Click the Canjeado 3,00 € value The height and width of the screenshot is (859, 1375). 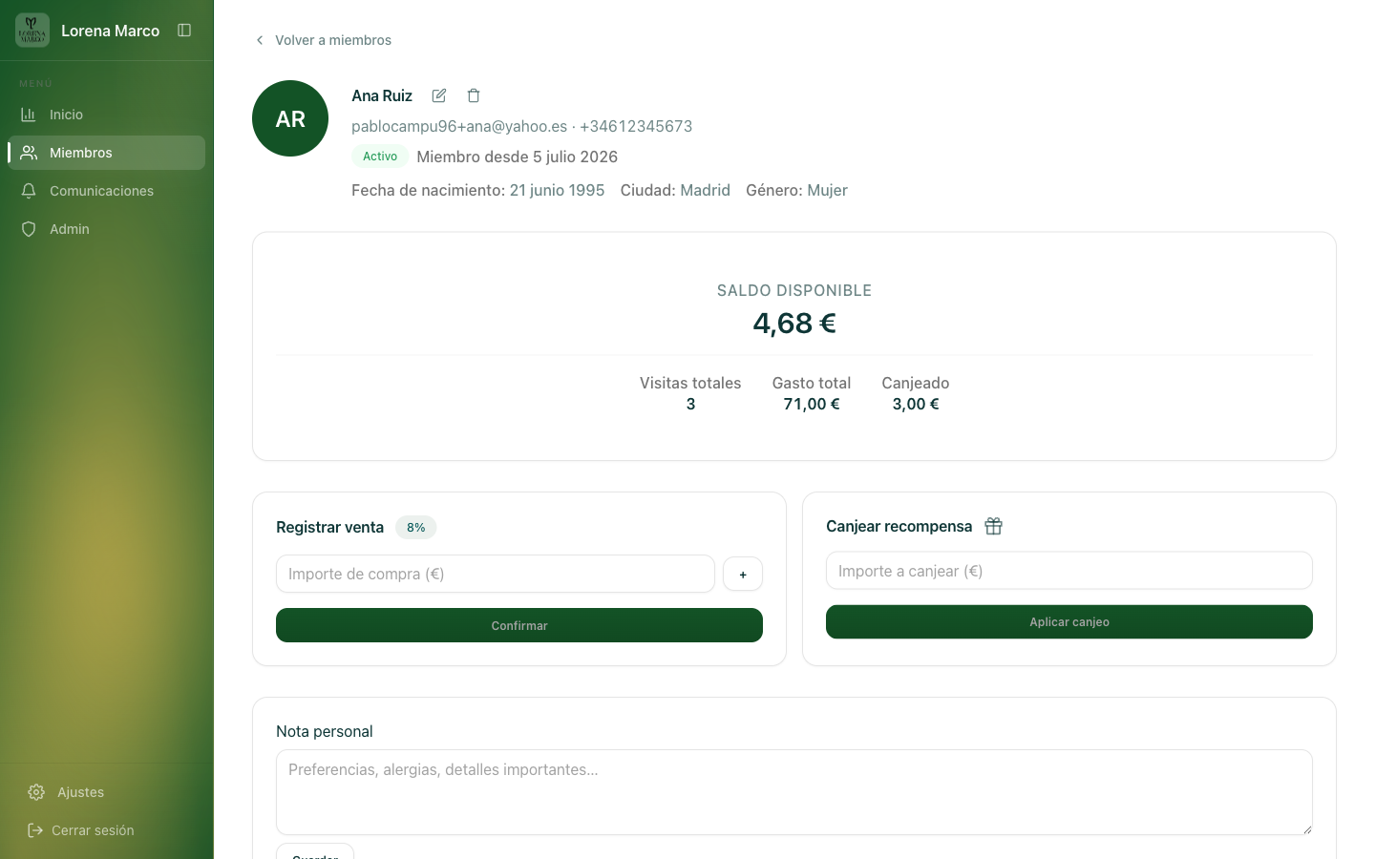(x=916, y=404)
